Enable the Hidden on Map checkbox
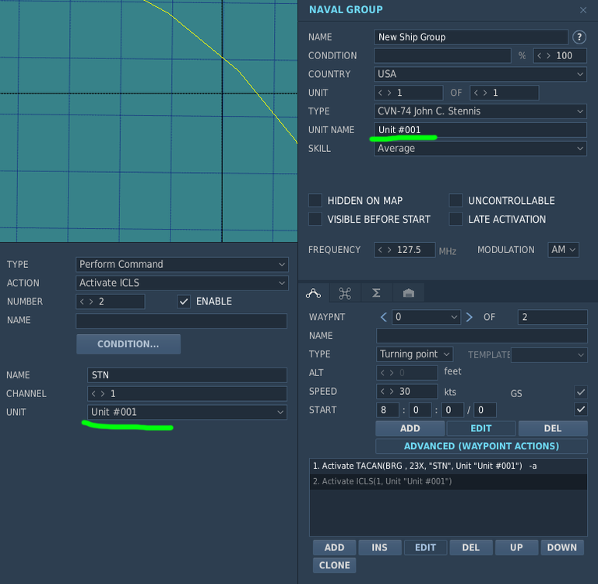The image size is (598, 584). (315, 200)
